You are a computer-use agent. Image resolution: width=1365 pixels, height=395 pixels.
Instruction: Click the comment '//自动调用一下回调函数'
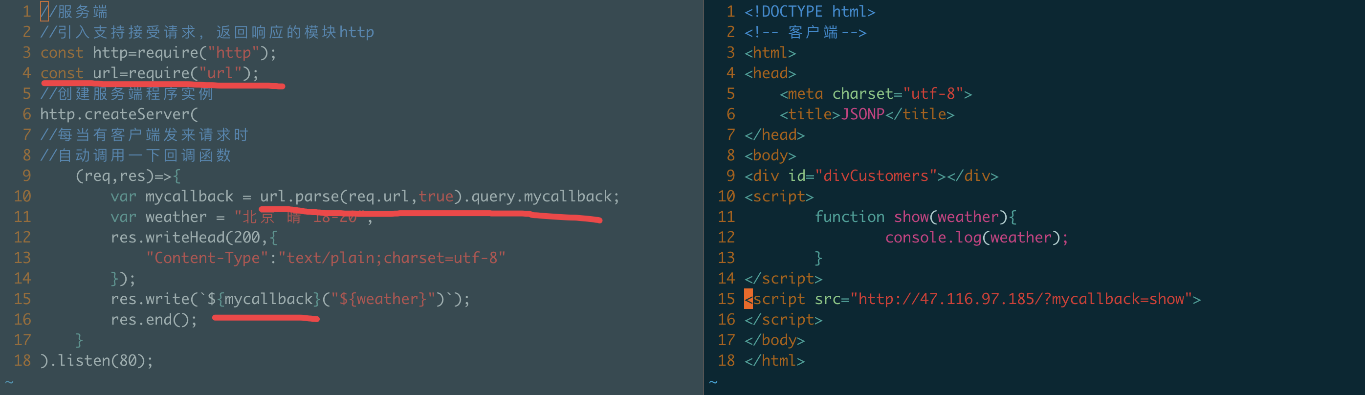click(135, 155)
